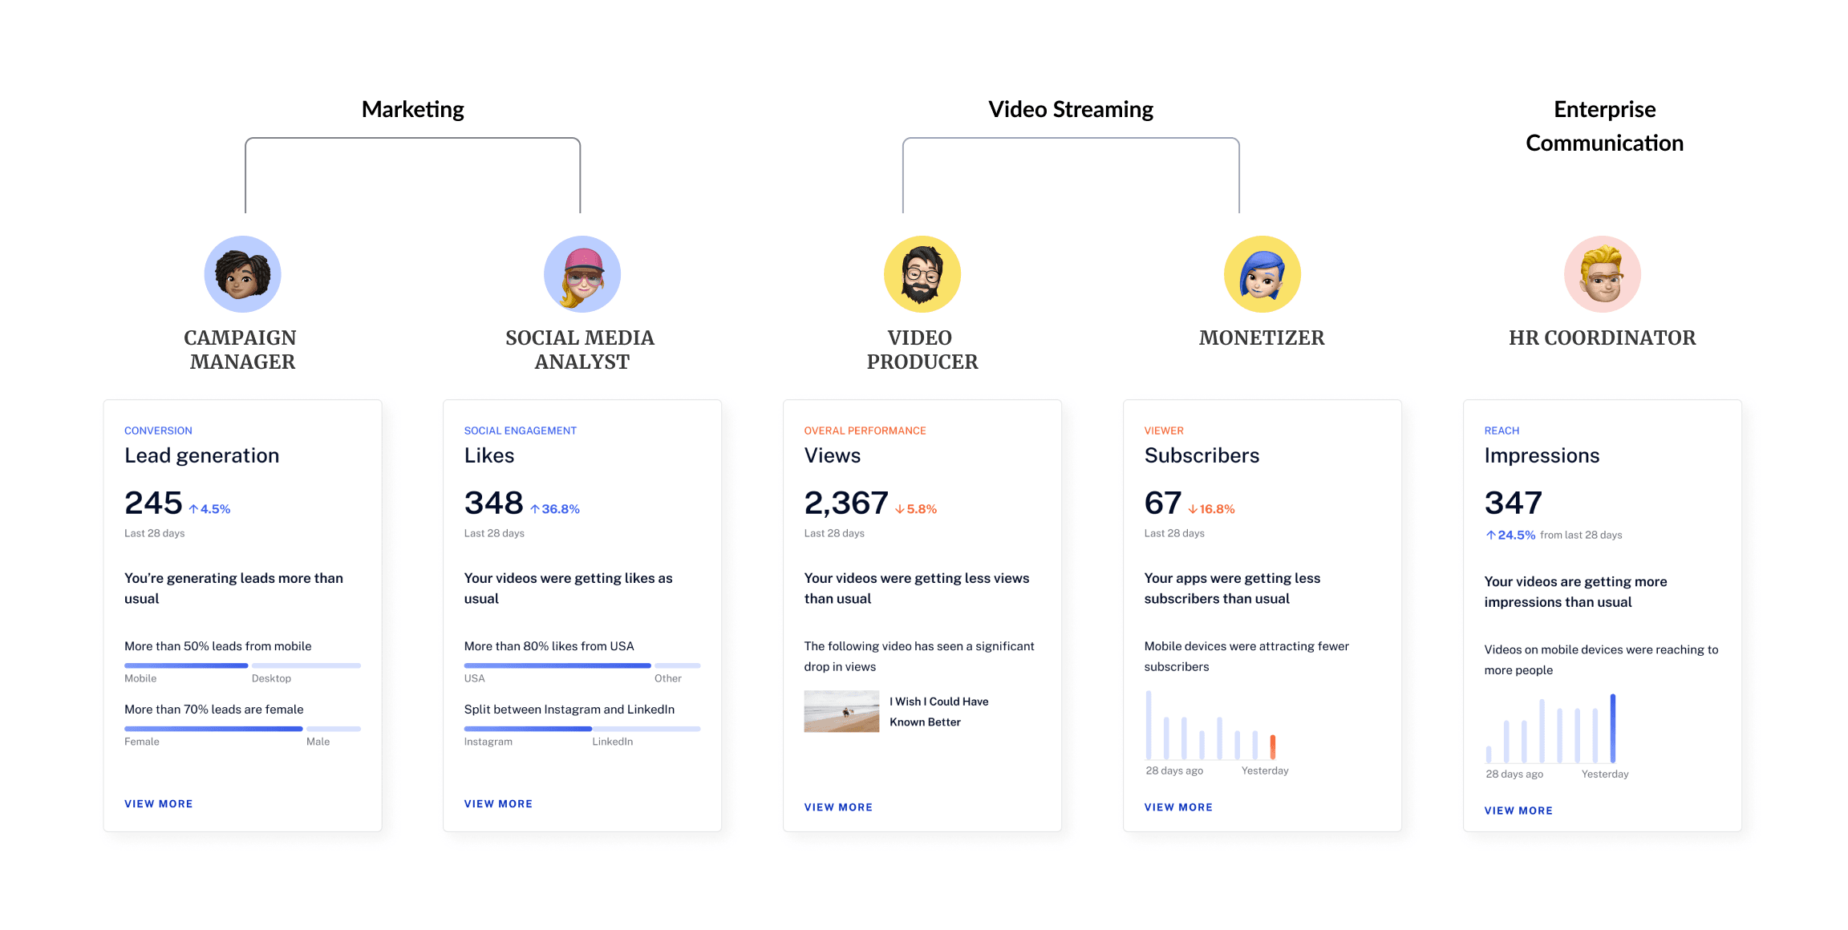Image resolution: width=1848 pixels, height=930 pixels.
Task: Open View More on Likes card
Action: 498,804
